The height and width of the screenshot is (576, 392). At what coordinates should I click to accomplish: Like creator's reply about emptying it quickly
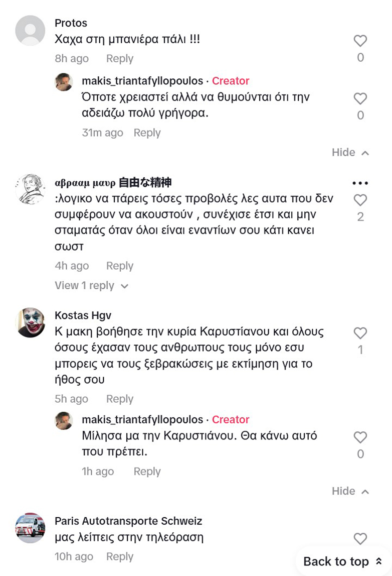(360, 99)
